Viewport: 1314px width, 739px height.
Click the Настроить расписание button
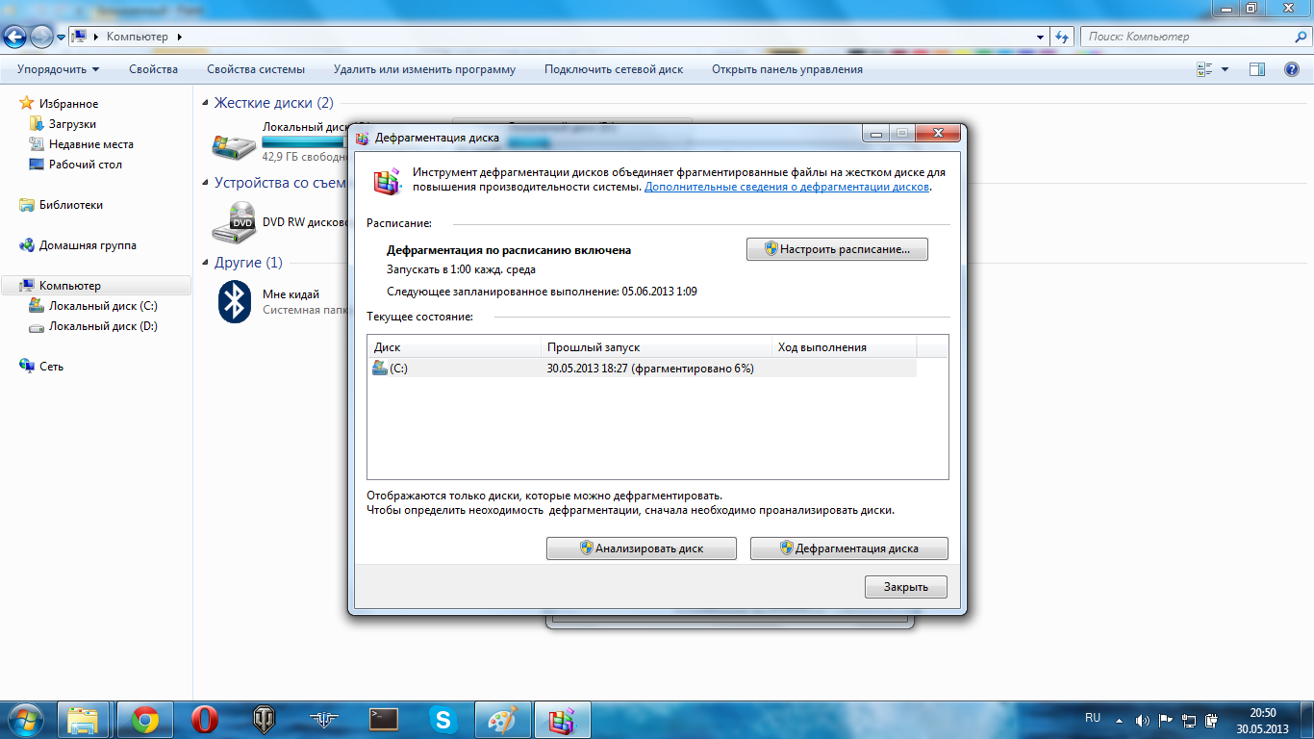837,249
